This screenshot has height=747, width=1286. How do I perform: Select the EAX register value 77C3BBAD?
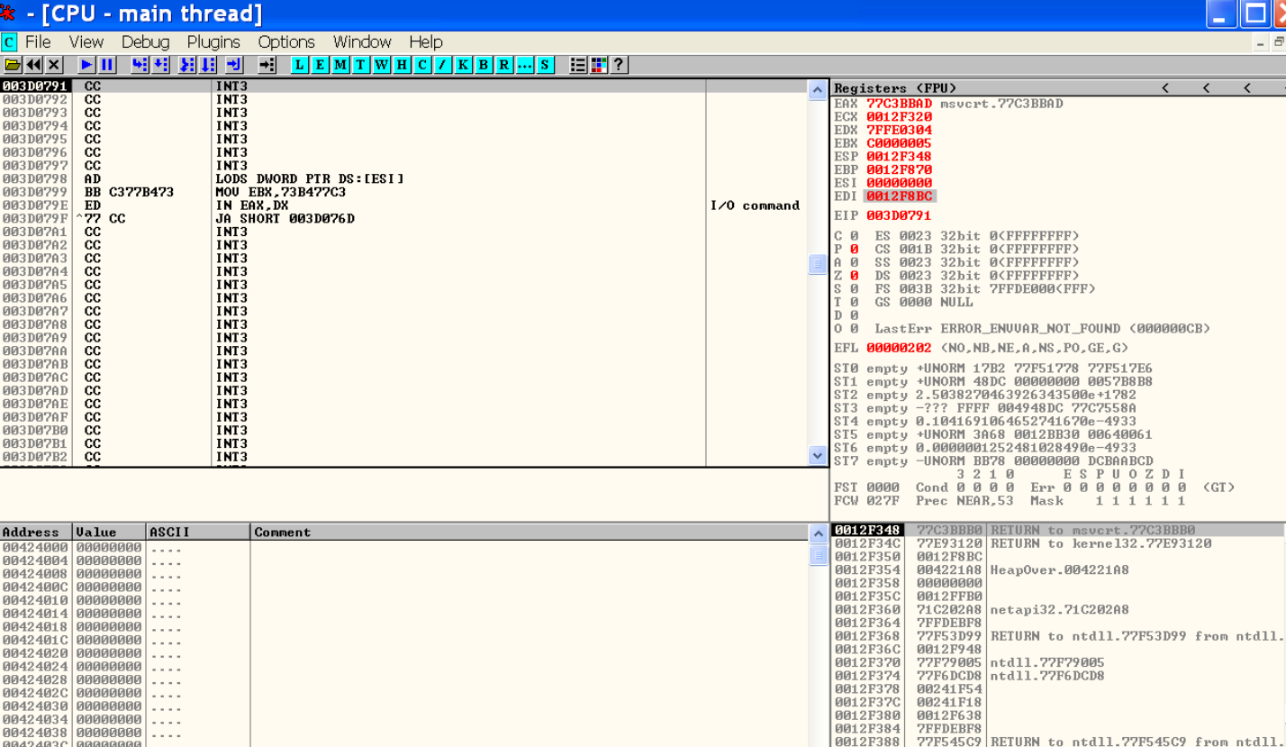899,104
